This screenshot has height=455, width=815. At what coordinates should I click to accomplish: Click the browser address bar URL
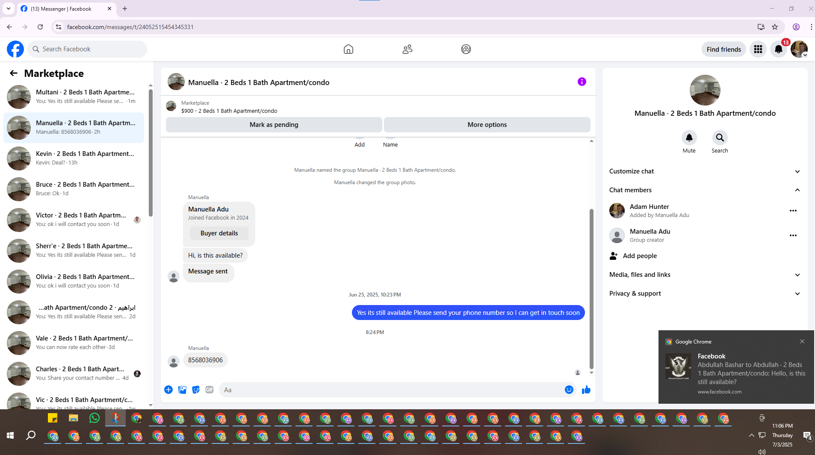pos(130,27)
